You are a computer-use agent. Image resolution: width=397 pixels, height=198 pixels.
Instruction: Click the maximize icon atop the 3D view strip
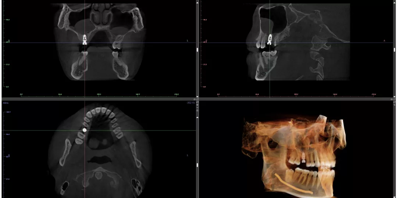394,99
